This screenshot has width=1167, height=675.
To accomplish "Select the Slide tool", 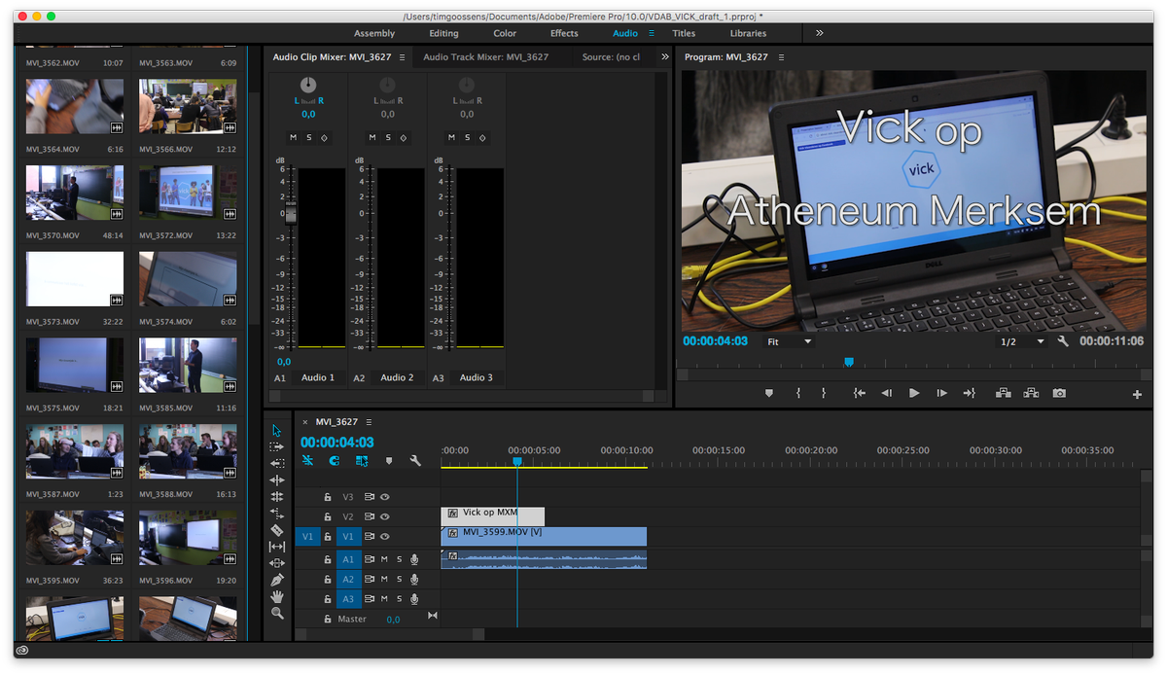I will click(277, 563).
